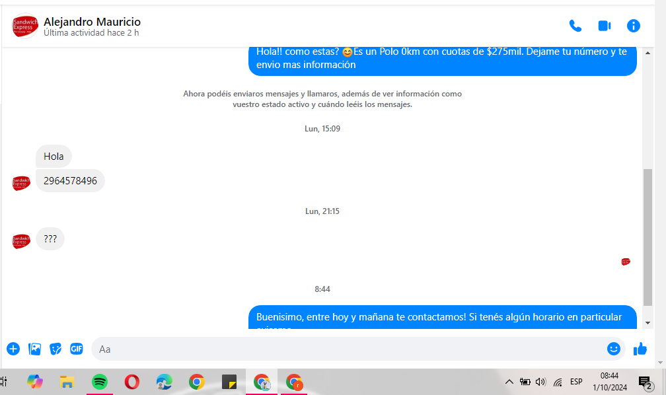Switch to the active Chrome profile window
Viewport: 666px width, 395px height.
pyautogui.click(x=262, y=382)
